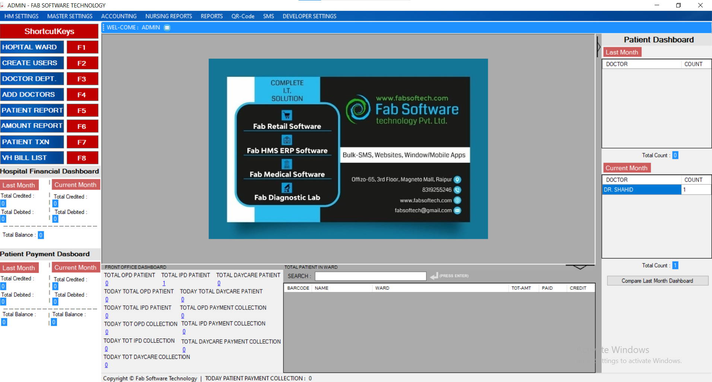Click Compare Last Month Dashboard button
The width and height of the screenshot is (712, 382).
pos(657,281)
